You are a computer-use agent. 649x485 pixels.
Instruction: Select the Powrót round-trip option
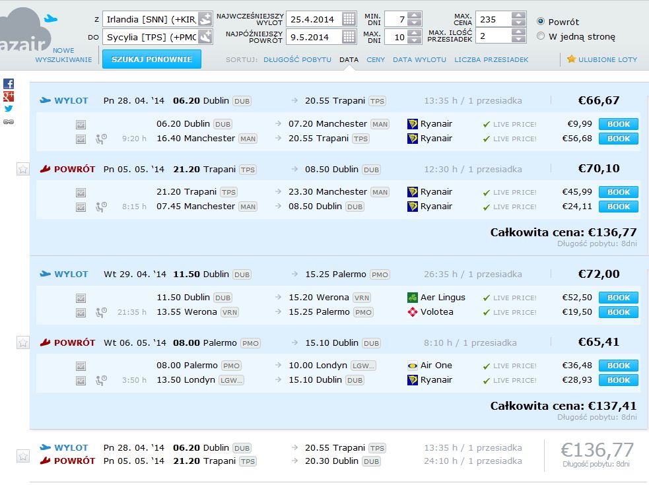coord(541,22)
